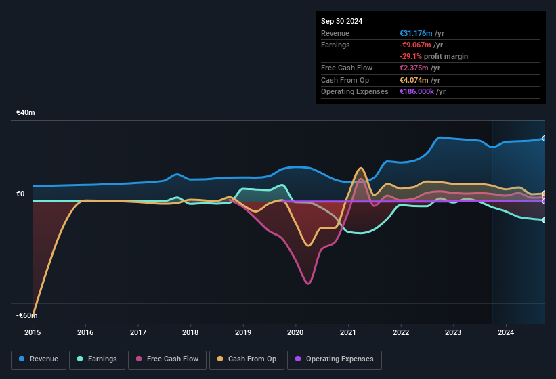Click the orange Cash From Op endpoint marker
Screen dimensions: 556x379
point(544,194)
